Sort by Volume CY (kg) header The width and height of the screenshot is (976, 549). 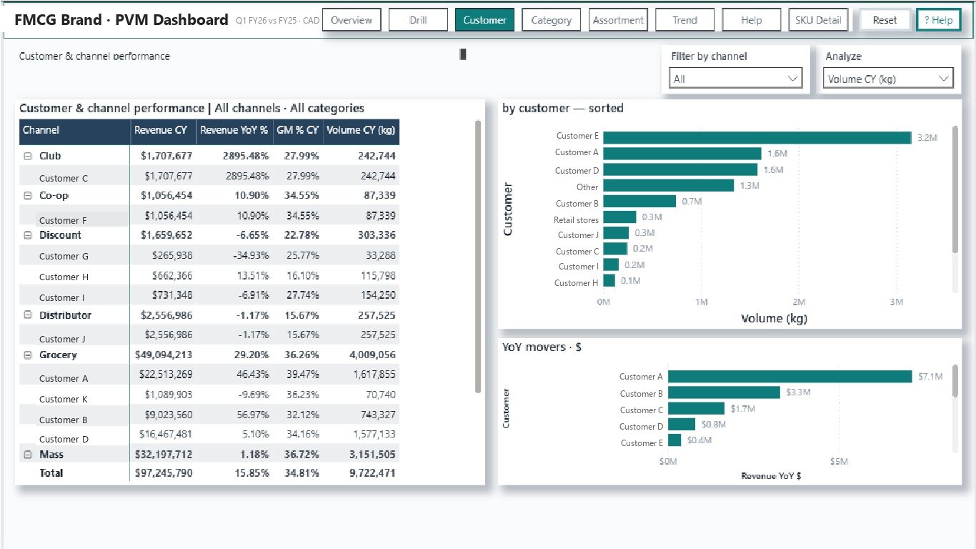point(361,131)
